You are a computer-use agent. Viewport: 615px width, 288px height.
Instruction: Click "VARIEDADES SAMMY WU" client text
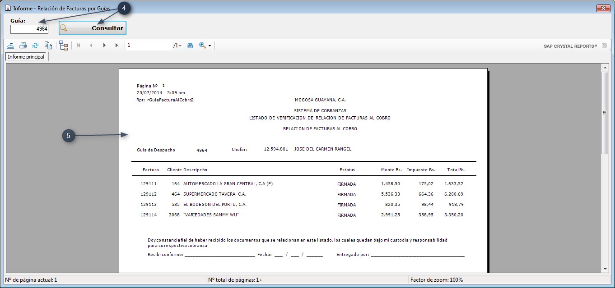[x=211, y=215]
